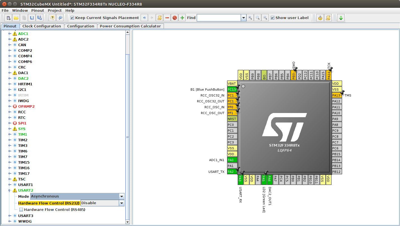This screenshot has height=226, width=400.
Task: Click the undo arrow toolbar icon
Action: (144, 18)
